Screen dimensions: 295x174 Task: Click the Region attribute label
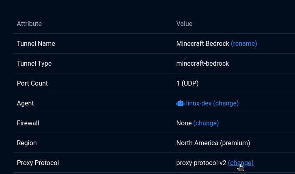click(x=27, y=143)
